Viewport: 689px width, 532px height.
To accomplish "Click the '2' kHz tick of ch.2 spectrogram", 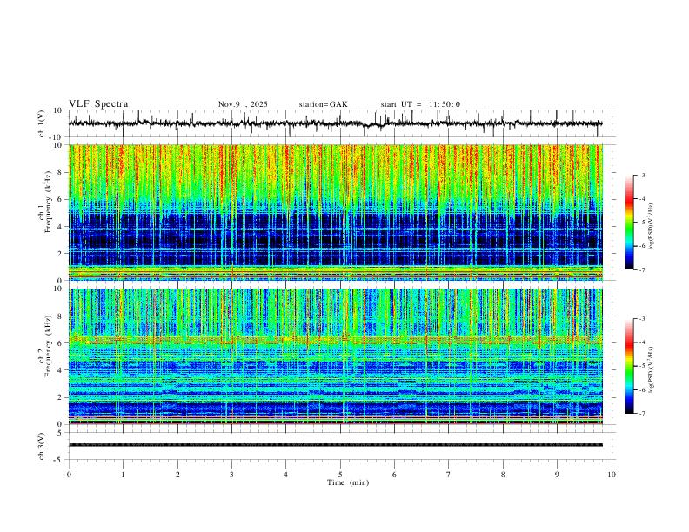I will click(x=60, y=397).
